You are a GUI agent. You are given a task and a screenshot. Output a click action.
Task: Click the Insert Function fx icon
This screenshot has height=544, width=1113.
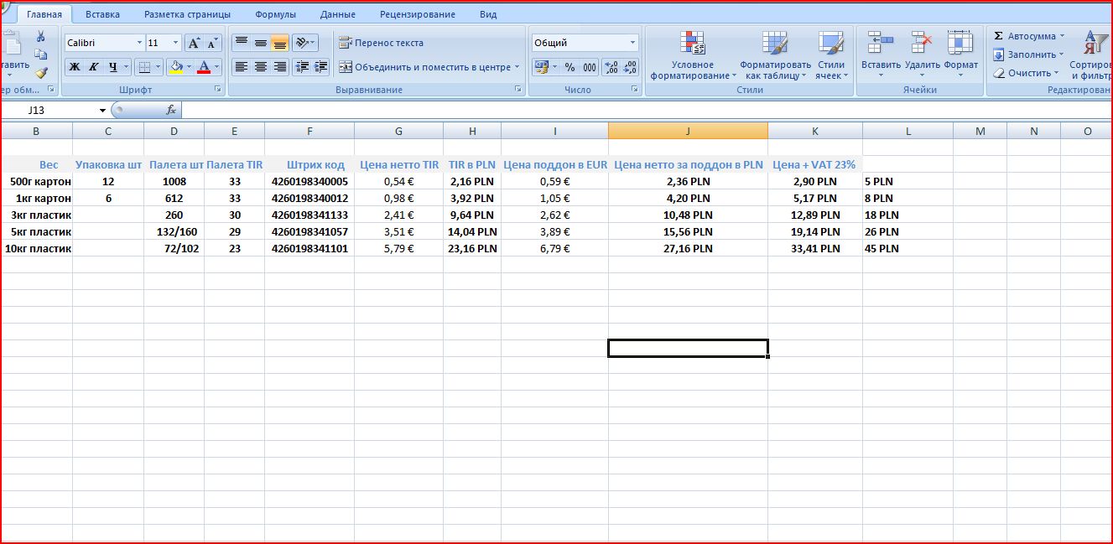click(x=171, y=110)
